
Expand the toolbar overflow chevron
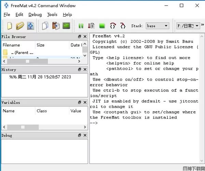click(x=203, y=25)
